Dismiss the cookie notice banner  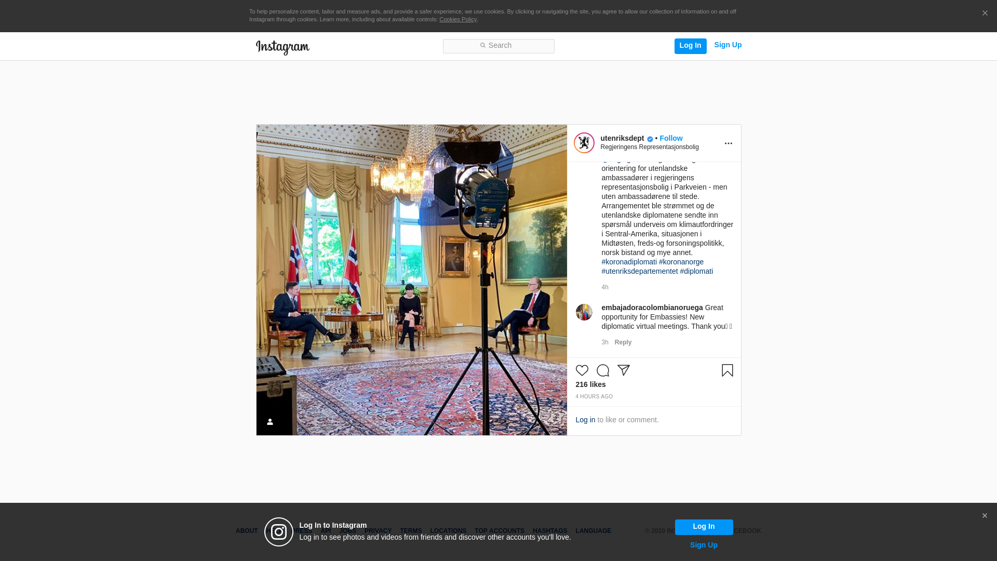(985, 14)
